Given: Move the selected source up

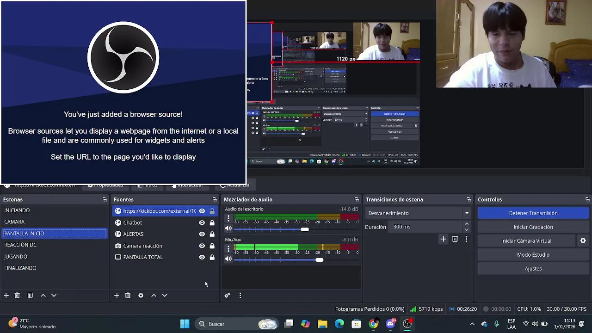Looking at the screenshot, I should coord(154,296).
